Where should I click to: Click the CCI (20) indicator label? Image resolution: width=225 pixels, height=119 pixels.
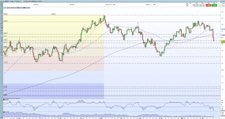[7, 99]
